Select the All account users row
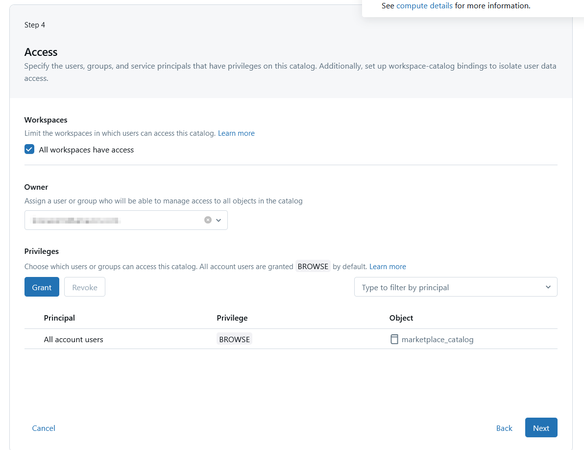The image size is (584, 450). click(x=73, y=339)
